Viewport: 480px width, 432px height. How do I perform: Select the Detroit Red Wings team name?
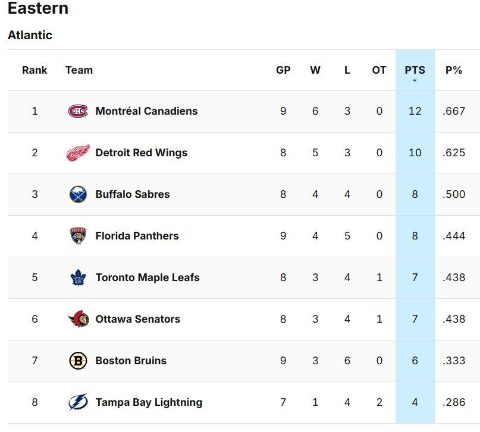pos(141,153)
